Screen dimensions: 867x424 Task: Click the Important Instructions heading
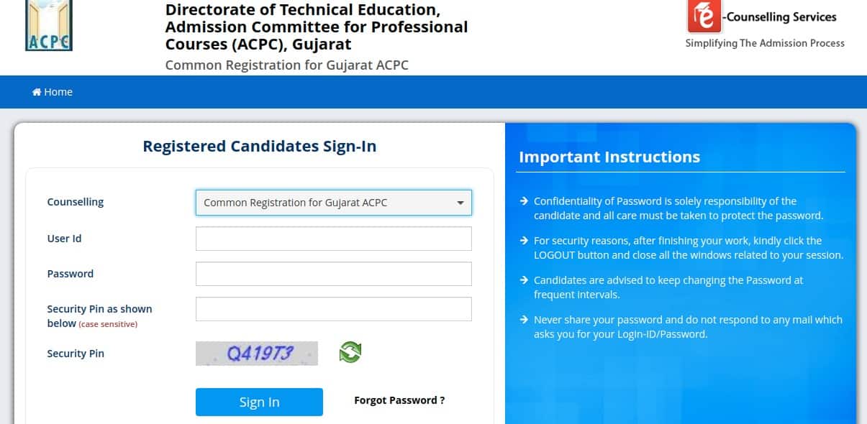click(x=609, y=157)
